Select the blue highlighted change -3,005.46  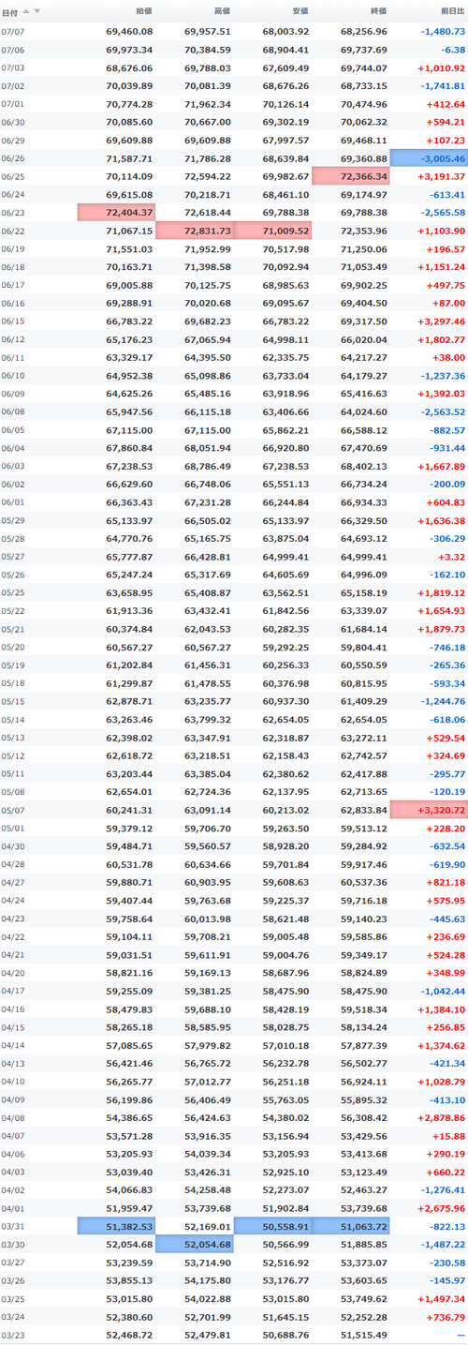tap(429, 158)
